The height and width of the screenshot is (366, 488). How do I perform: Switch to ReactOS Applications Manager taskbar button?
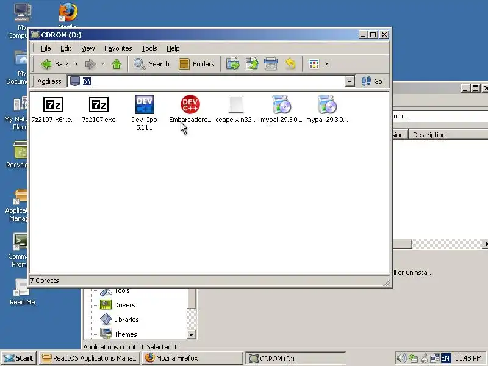[90, 358]
